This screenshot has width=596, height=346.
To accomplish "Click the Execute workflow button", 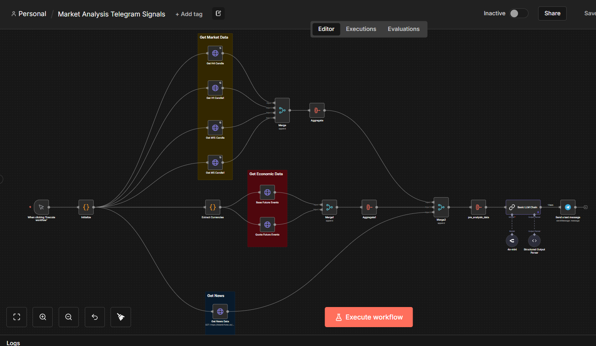I will [x=369, y=317].
